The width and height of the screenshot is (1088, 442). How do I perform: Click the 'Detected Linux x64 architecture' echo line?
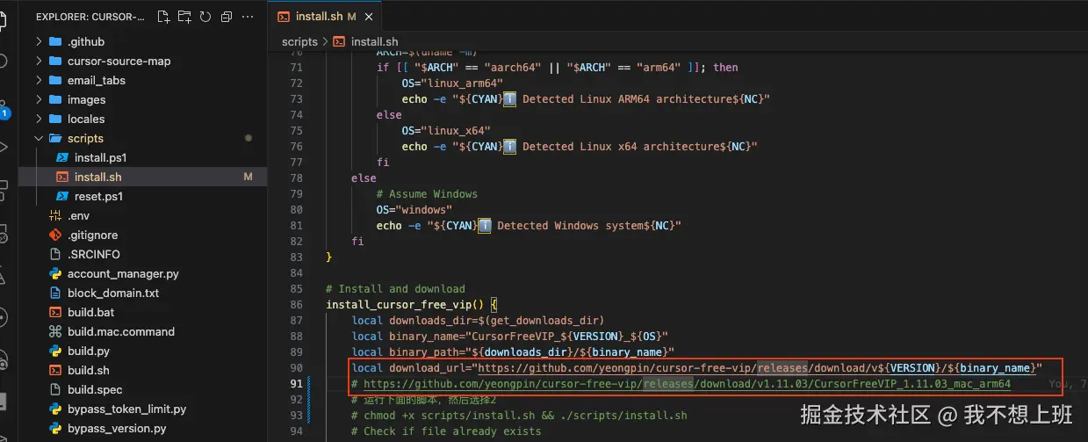coord(580,147)
